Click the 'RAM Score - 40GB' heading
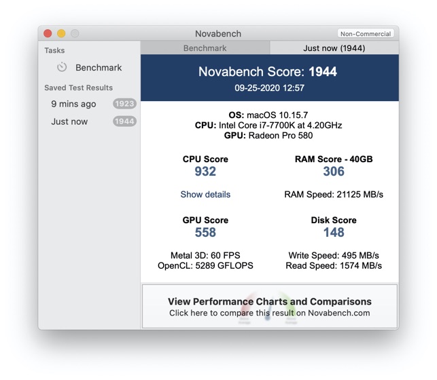 pyautogui.click(x=334, y=159)
